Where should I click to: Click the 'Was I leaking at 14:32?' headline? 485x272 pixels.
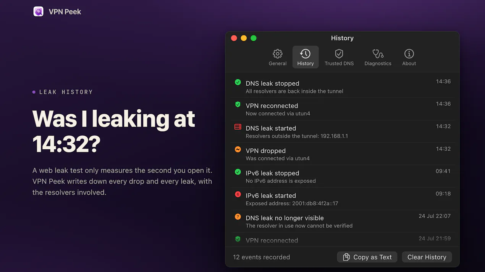[x=114, y=131]
